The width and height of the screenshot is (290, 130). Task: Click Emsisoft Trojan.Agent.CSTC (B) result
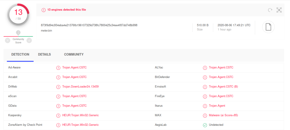pyautogui.click(x=223, y=86)
